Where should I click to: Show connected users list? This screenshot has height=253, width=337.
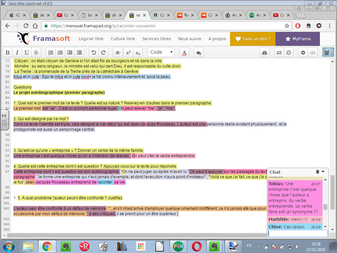328,52
